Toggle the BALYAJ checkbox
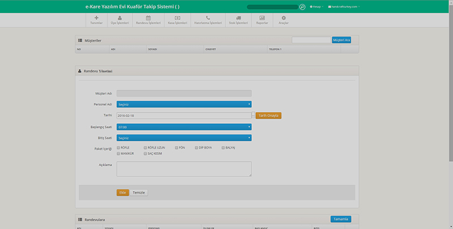 pos(223,148)
